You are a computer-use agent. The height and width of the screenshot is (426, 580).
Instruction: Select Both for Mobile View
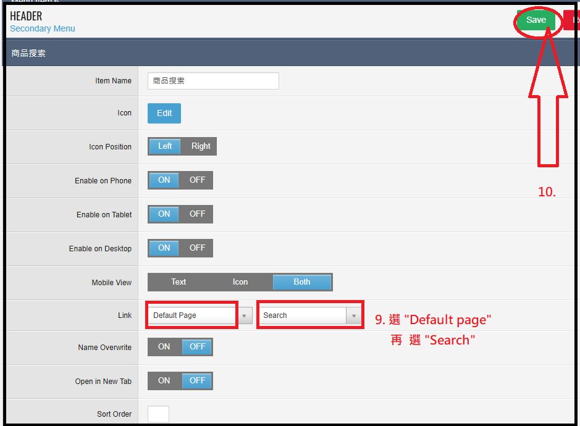[x=302, y=282]
